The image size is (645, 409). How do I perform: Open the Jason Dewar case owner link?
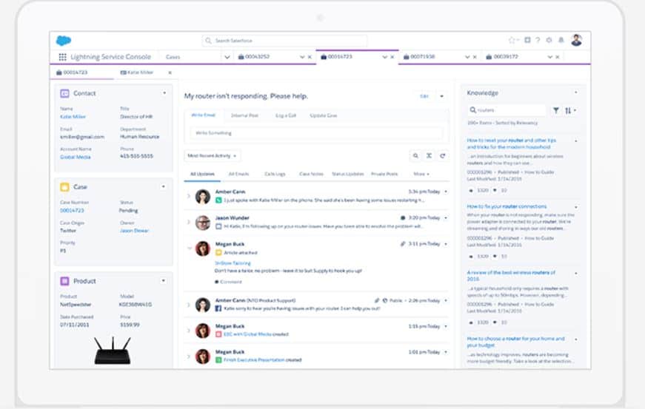click(134, 230)
